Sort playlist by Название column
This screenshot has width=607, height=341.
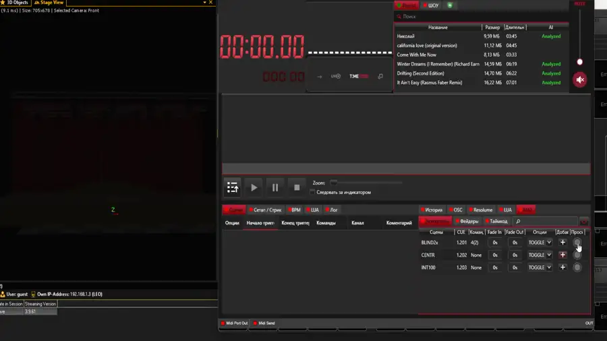tap(438, 28)
